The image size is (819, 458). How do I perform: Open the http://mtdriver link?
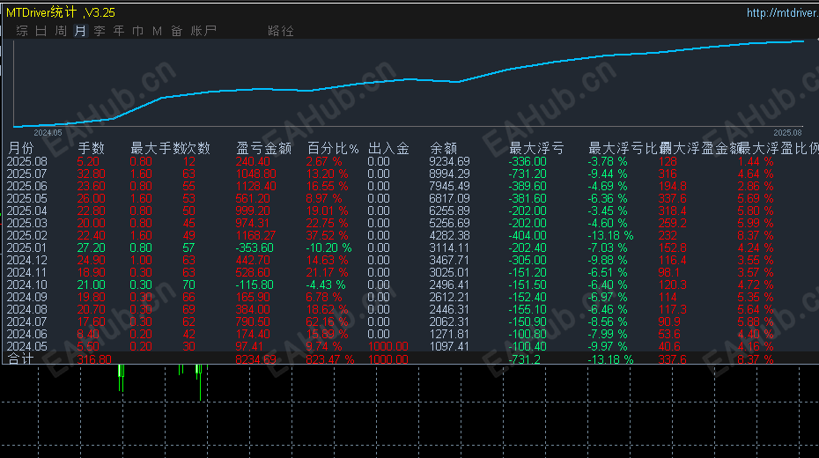(782, 12)
